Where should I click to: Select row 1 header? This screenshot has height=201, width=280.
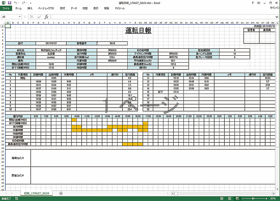[3, 26]
